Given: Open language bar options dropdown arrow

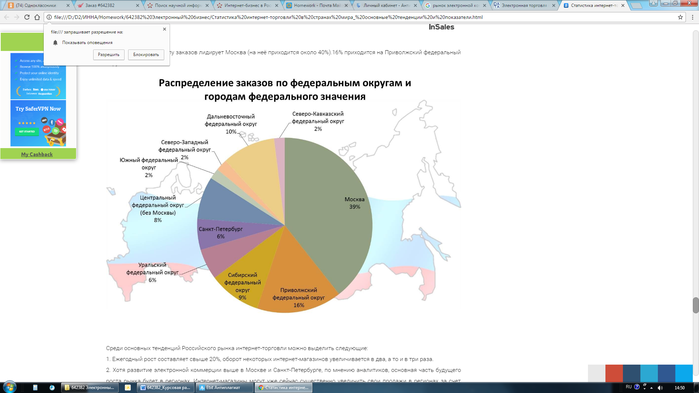Looking at the screenshot, I should 644,389.
